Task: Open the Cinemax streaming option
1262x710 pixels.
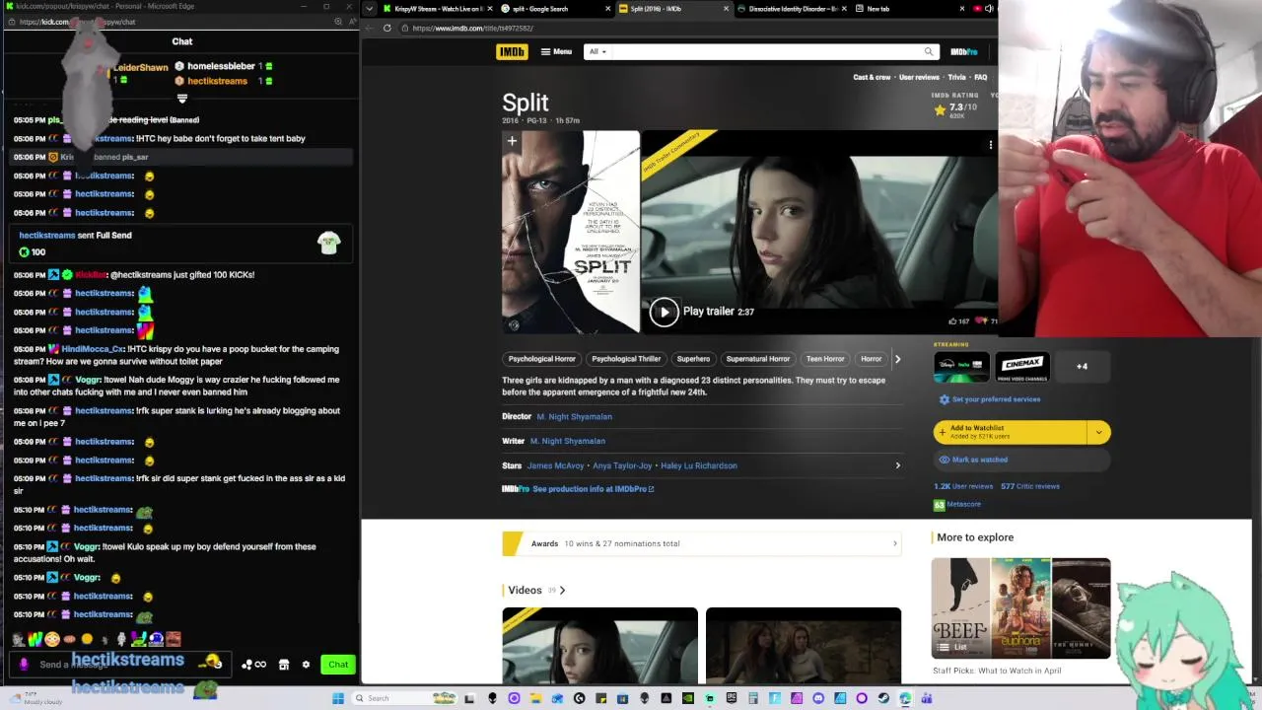Action: [1021, 366]
